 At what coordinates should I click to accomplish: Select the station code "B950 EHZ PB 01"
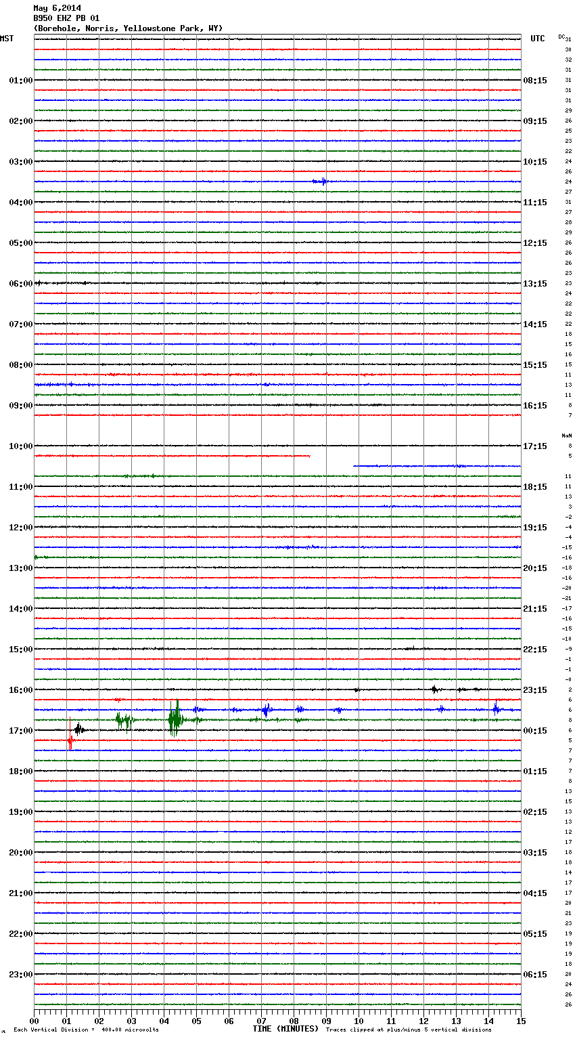coord(67,18)
